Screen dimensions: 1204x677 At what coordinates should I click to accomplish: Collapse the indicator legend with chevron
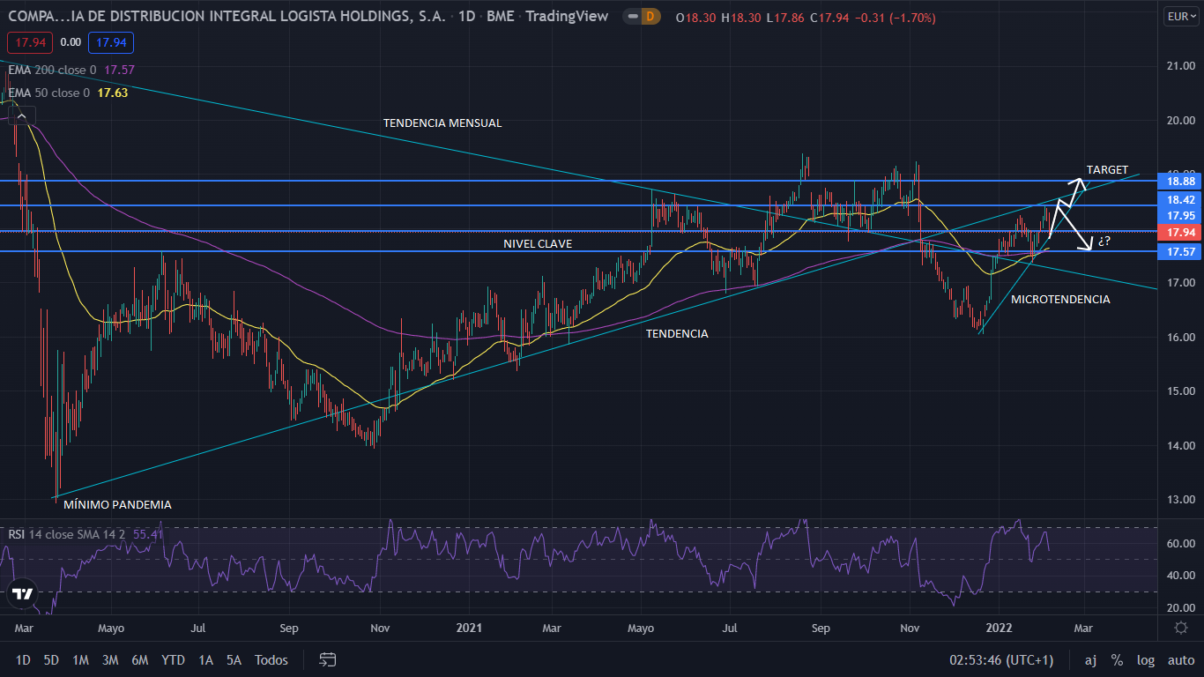pos(23,115)
